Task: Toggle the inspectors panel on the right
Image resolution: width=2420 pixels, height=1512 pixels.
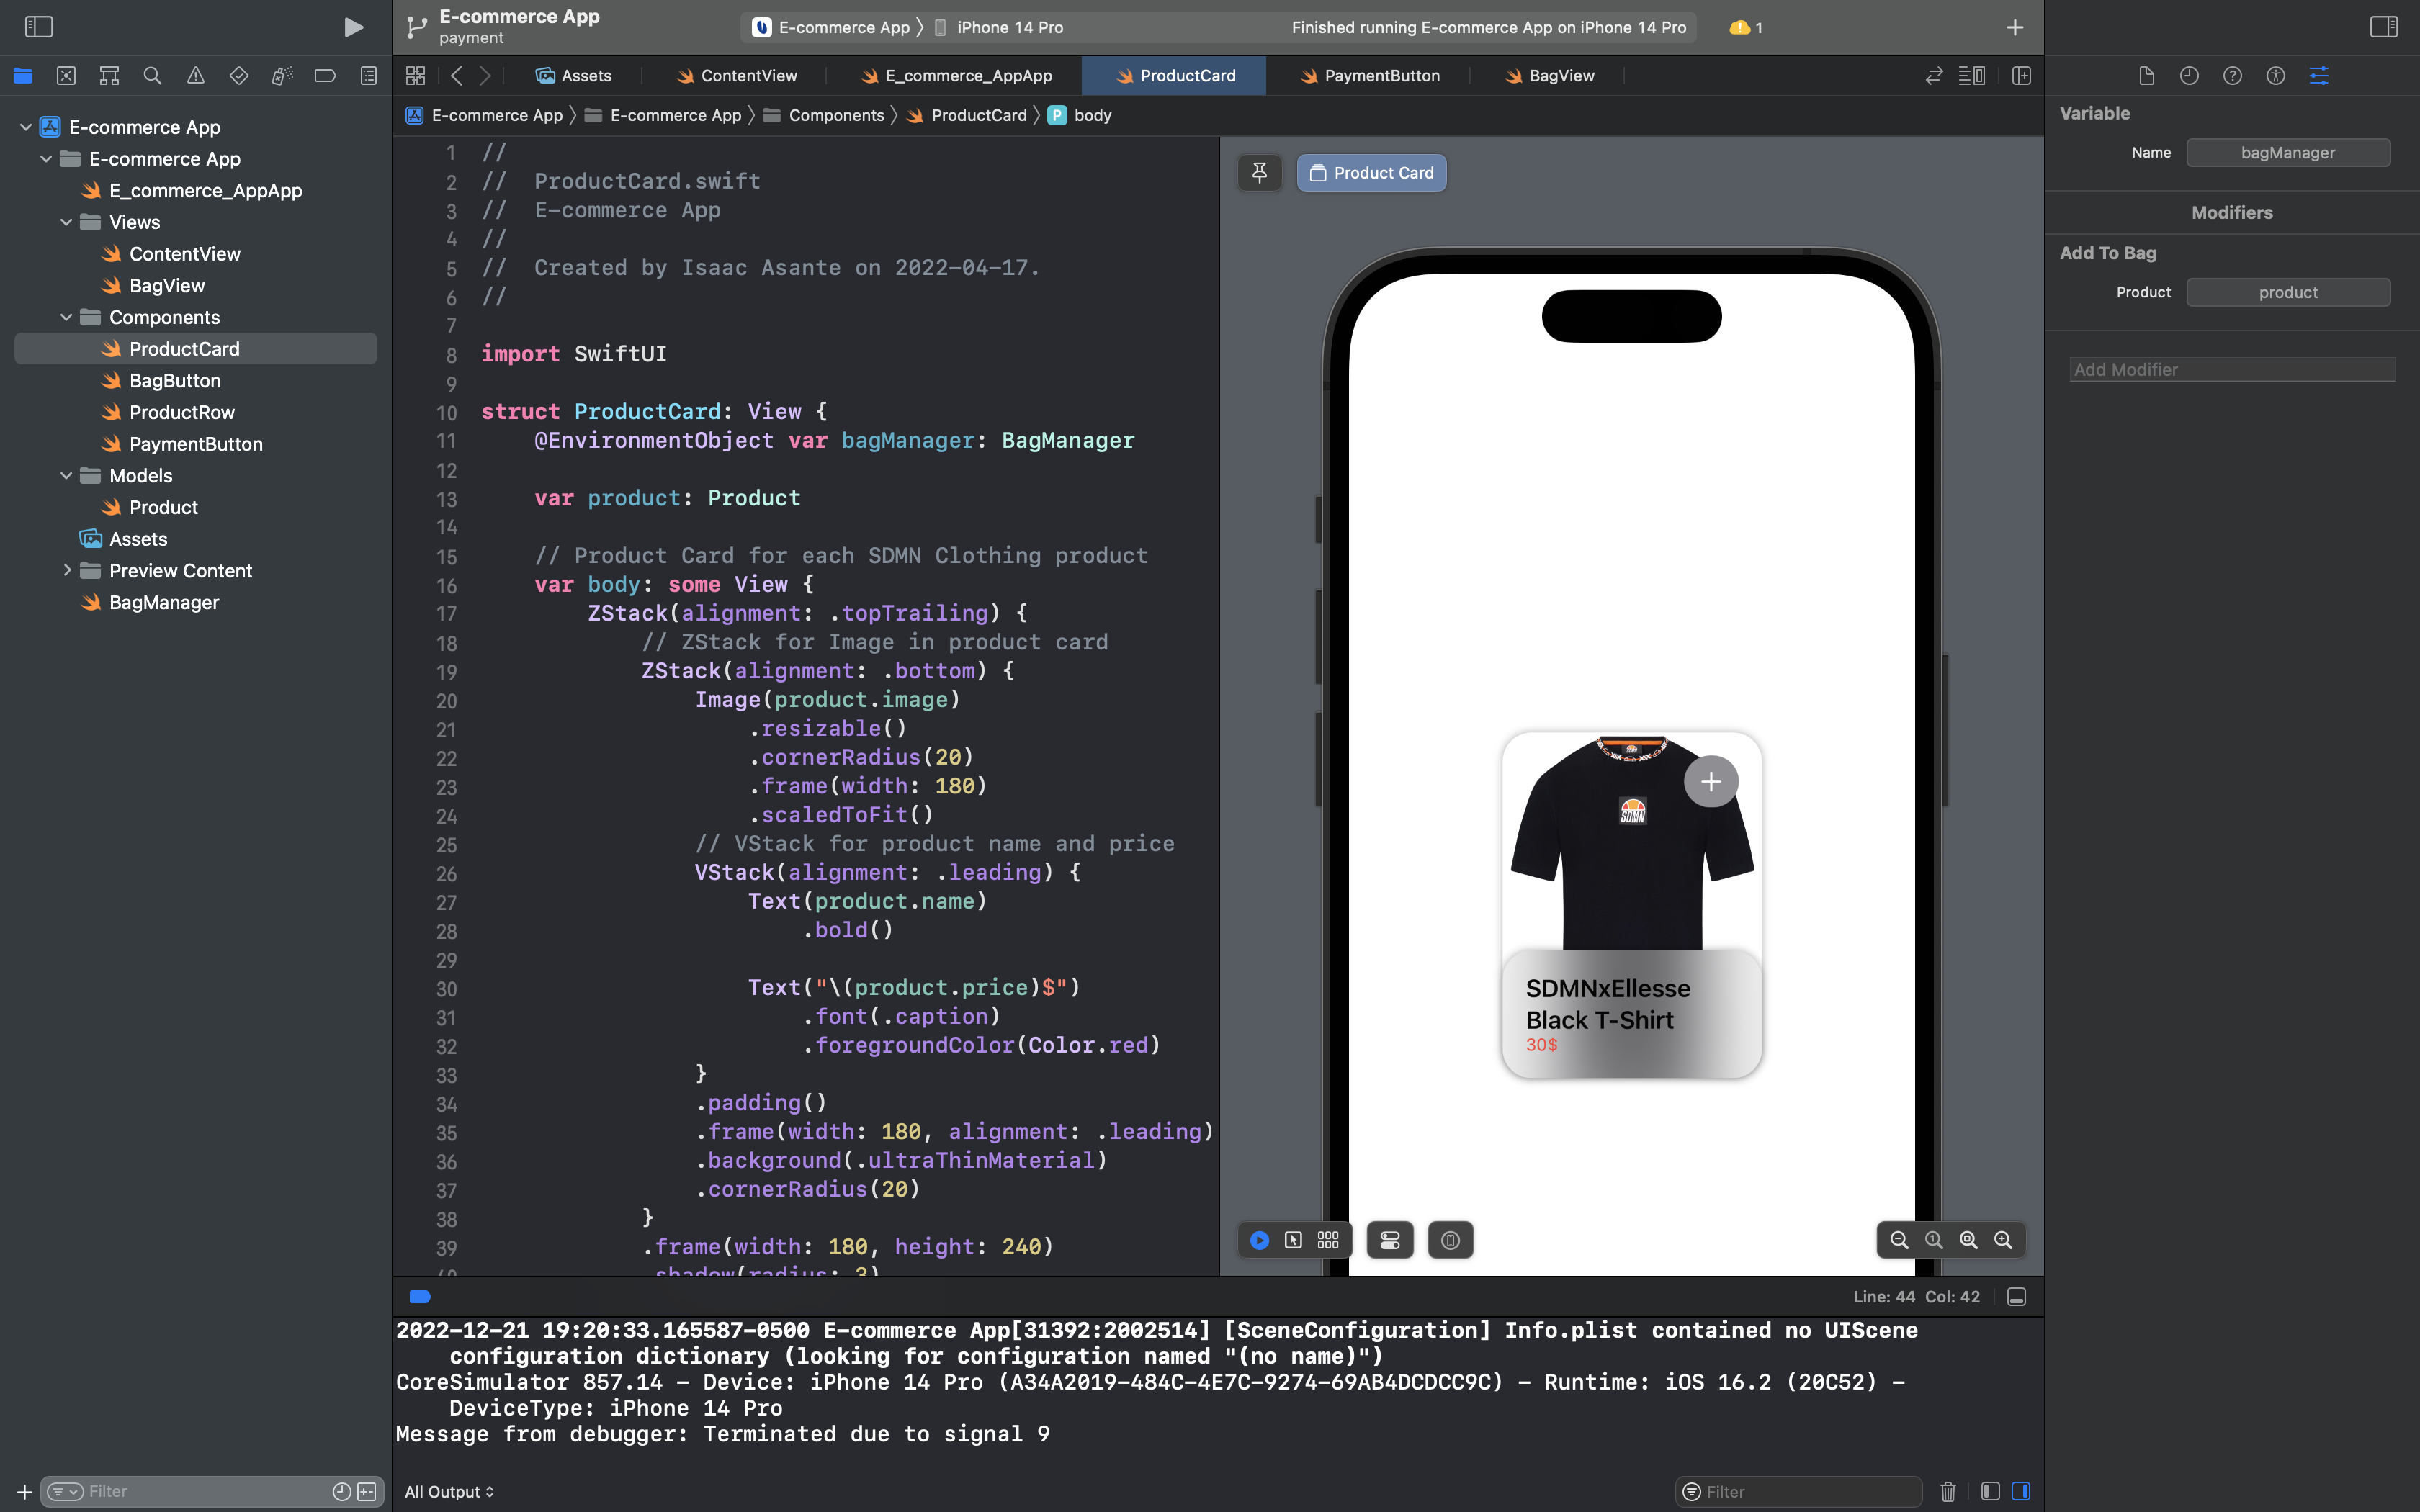Action: (2384, 27)
